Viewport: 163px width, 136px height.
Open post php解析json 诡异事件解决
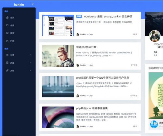click(x=92, y=108)
